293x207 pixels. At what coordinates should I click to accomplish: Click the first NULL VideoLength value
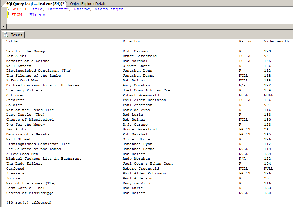[268, 95]
